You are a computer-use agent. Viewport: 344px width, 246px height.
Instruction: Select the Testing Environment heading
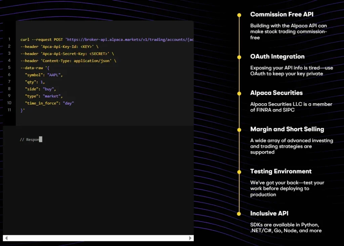coord(281,171)
